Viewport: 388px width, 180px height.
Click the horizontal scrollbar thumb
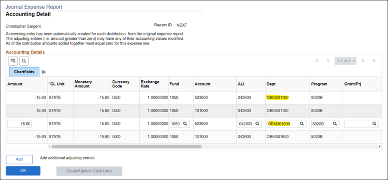[x=127, y=147]
